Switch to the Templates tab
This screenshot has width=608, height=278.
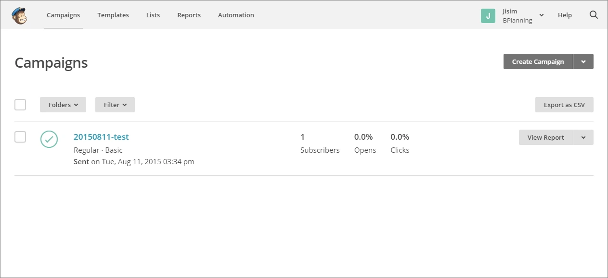coord(113,15)
